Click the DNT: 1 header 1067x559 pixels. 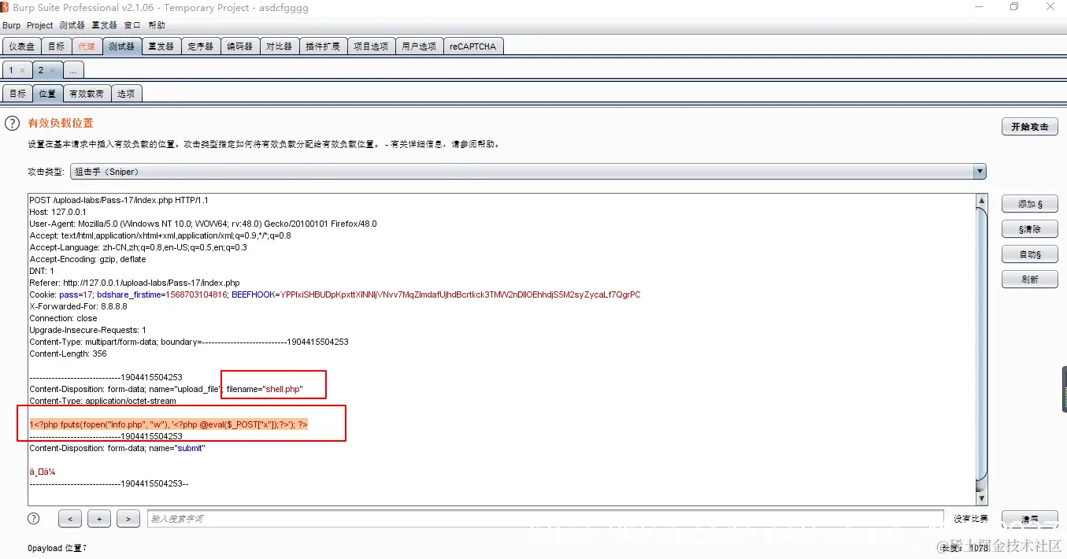click(x=42, y=271)
